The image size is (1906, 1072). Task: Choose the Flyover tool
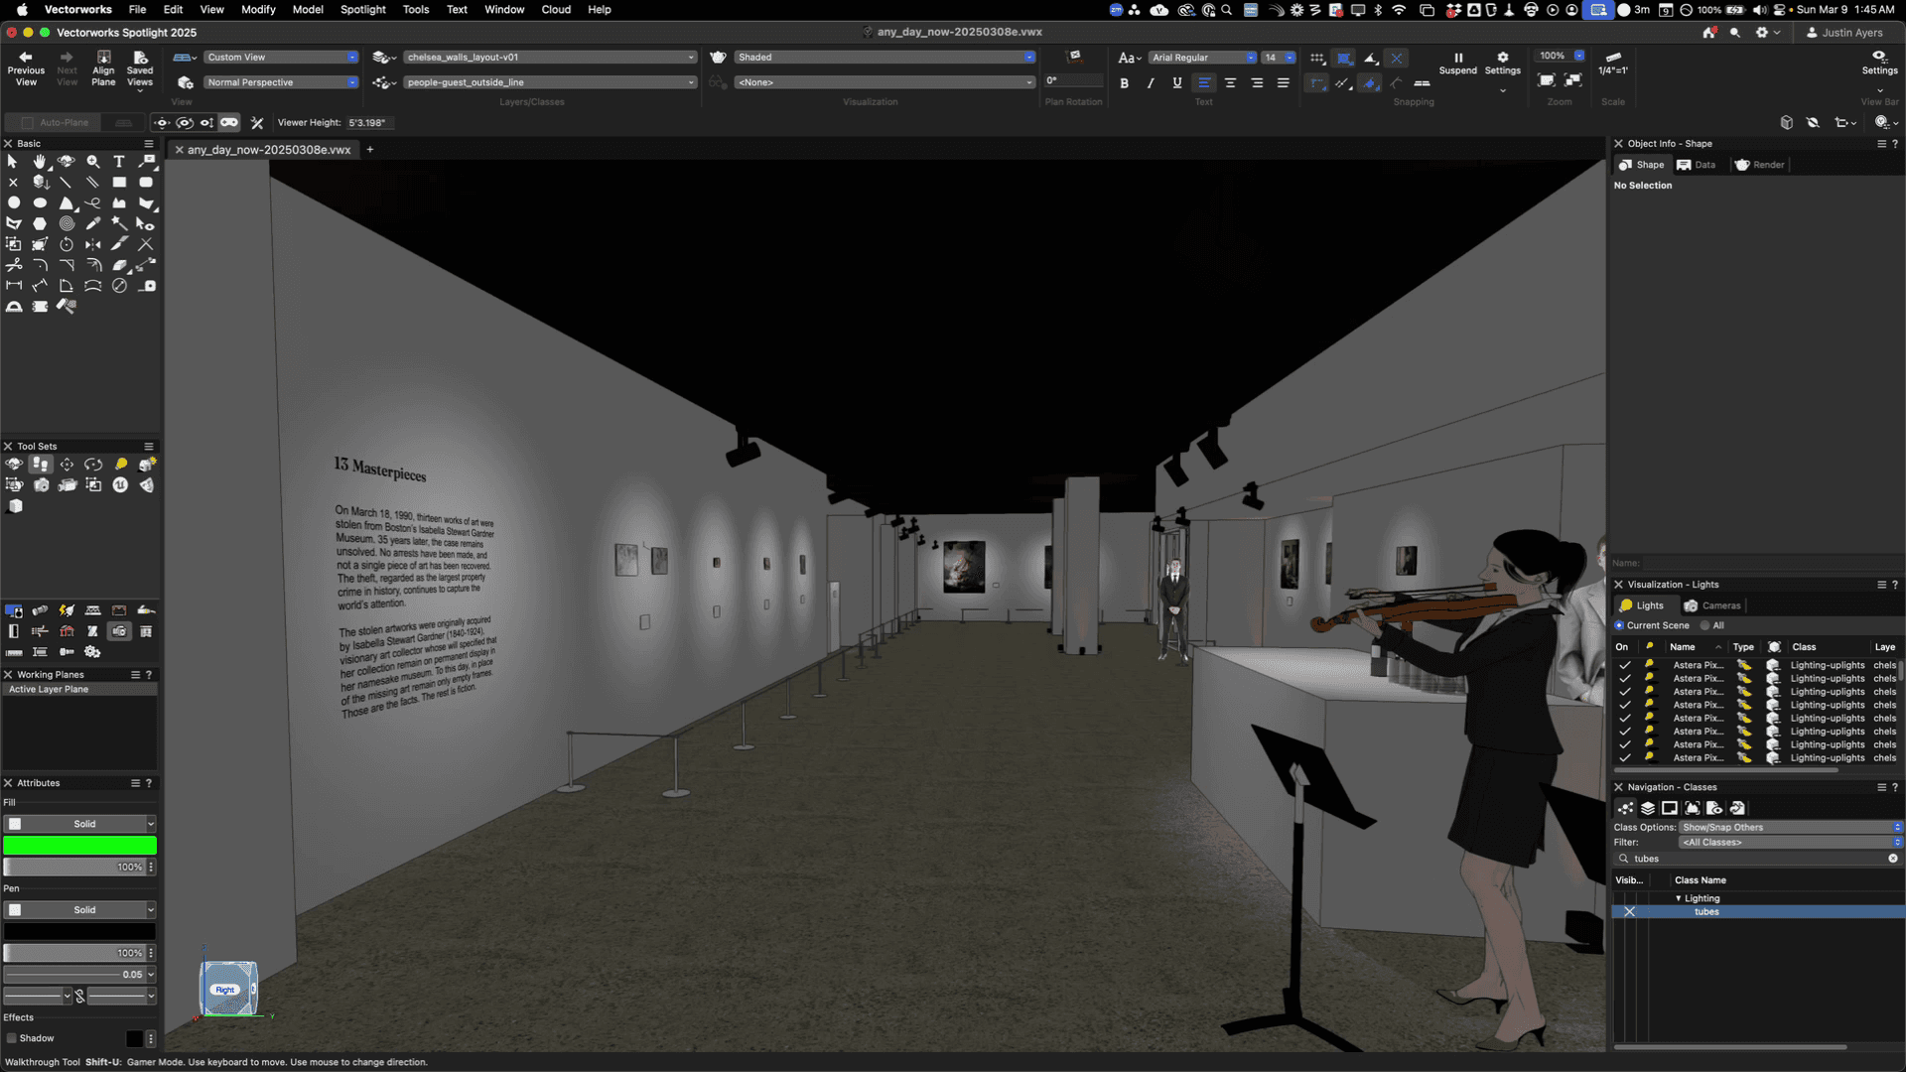pyautogui.click(x=66, y=162)
